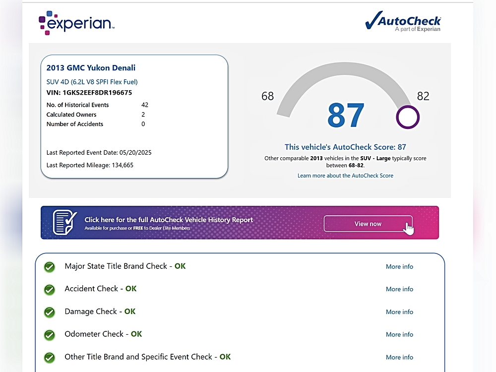Click the full AutoCheck Vehicle History Report banner text

coord(169,220)
